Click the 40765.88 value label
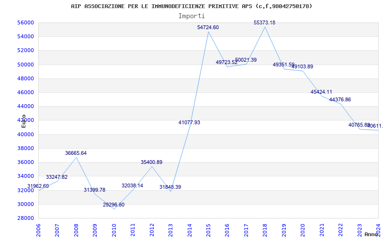The height and width of the screenshot is (239, 383). pos(359,125)
